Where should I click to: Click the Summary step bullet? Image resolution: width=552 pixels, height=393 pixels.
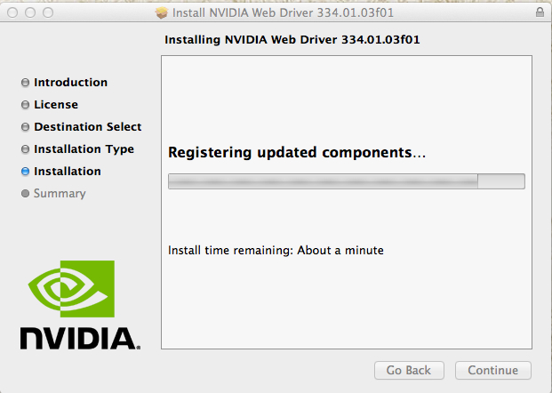pos(25,193)
